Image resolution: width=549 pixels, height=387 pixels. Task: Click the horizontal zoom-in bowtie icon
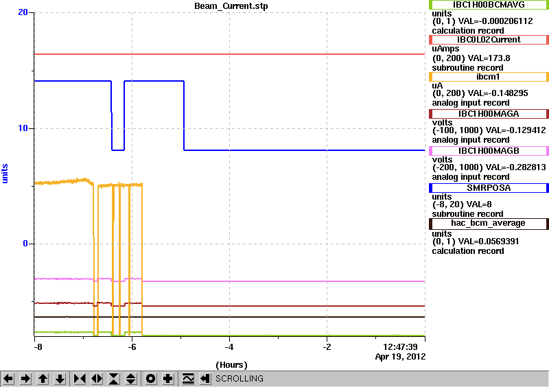80,379
